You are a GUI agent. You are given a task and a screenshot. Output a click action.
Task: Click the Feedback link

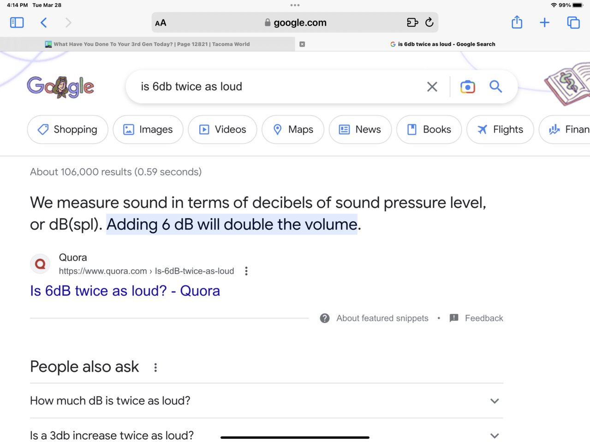483,318
